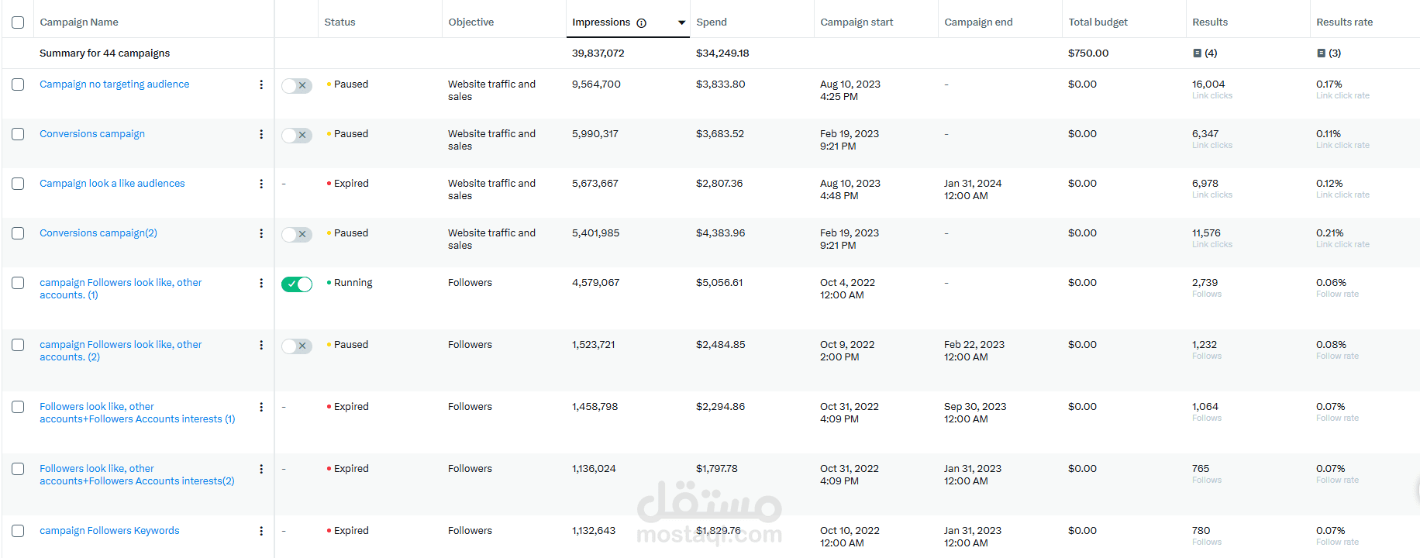The image size is (1420, 558).
Task: Click the Impressions column info icon
Action: pyautogui.click(x=641, y=23)
